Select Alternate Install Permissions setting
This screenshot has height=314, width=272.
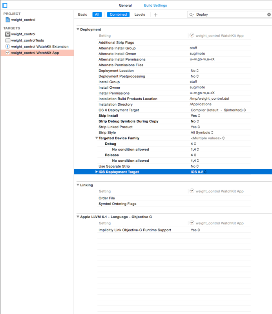174,59
